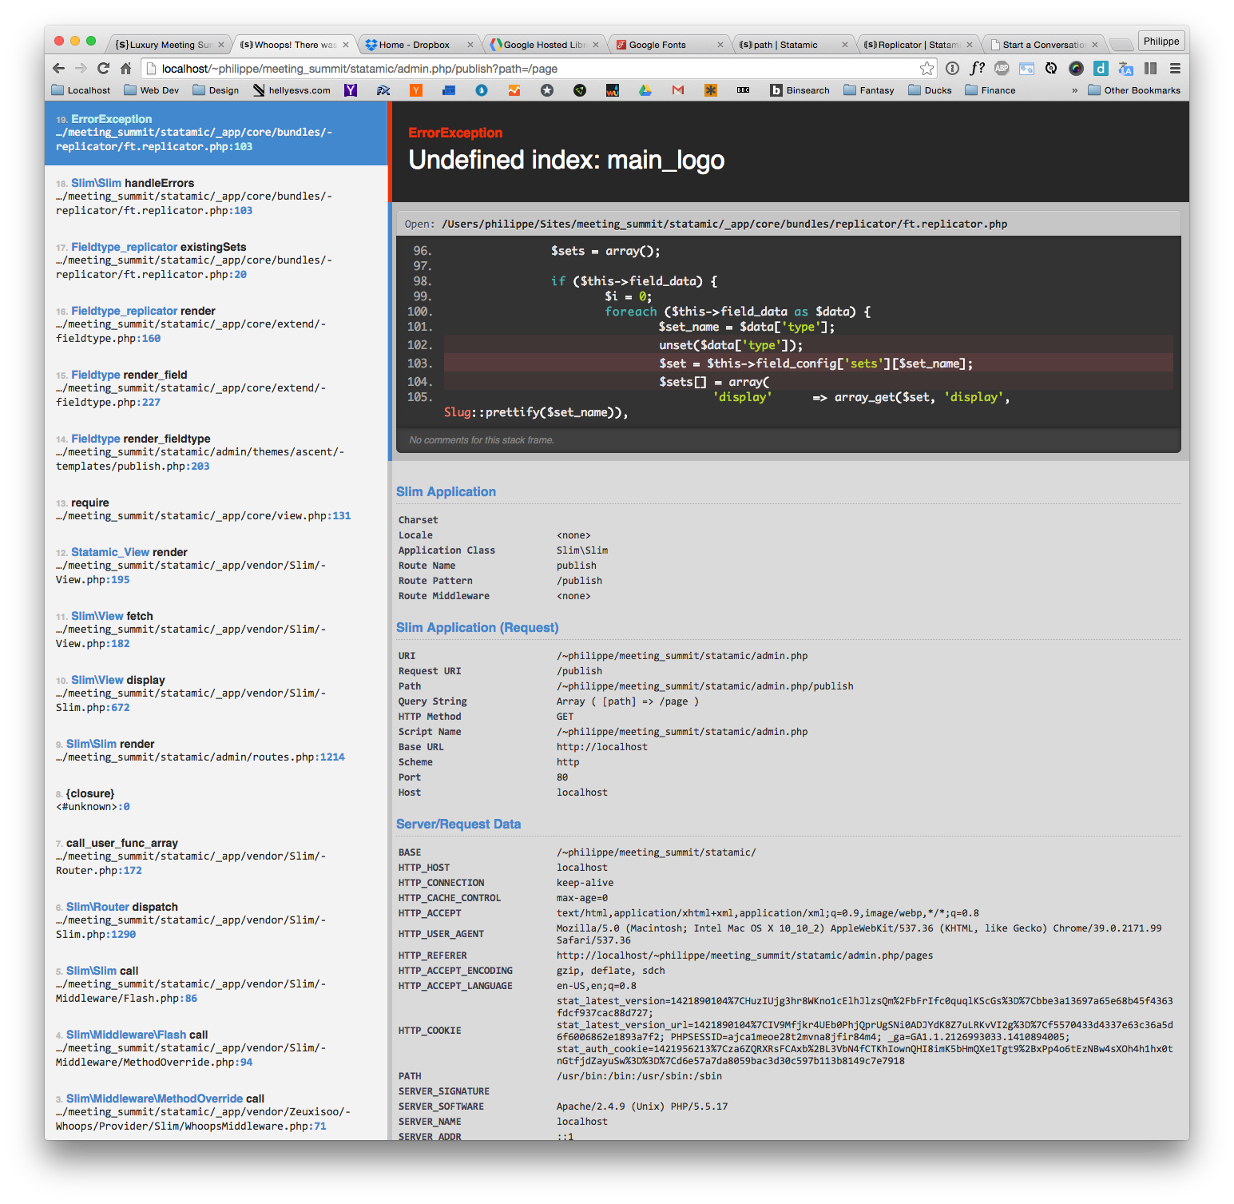Viewport: 1234px width, 1204px height.
Task: Open the Adblock Plus extension
Action: pos(1002,69)
